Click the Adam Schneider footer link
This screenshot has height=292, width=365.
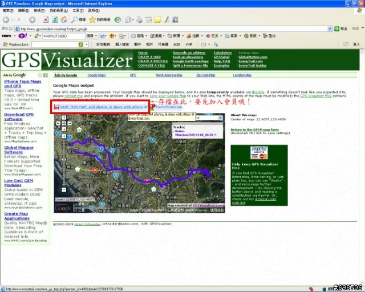87,224
